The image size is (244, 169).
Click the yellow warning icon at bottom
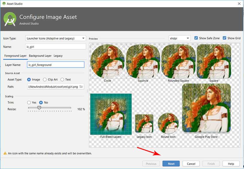click(5, 154)
